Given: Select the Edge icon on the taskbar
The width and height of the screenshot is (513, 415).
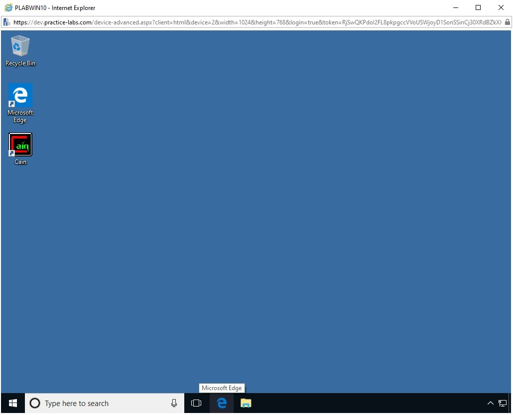Looking at the screenshot, I should 221,403.
